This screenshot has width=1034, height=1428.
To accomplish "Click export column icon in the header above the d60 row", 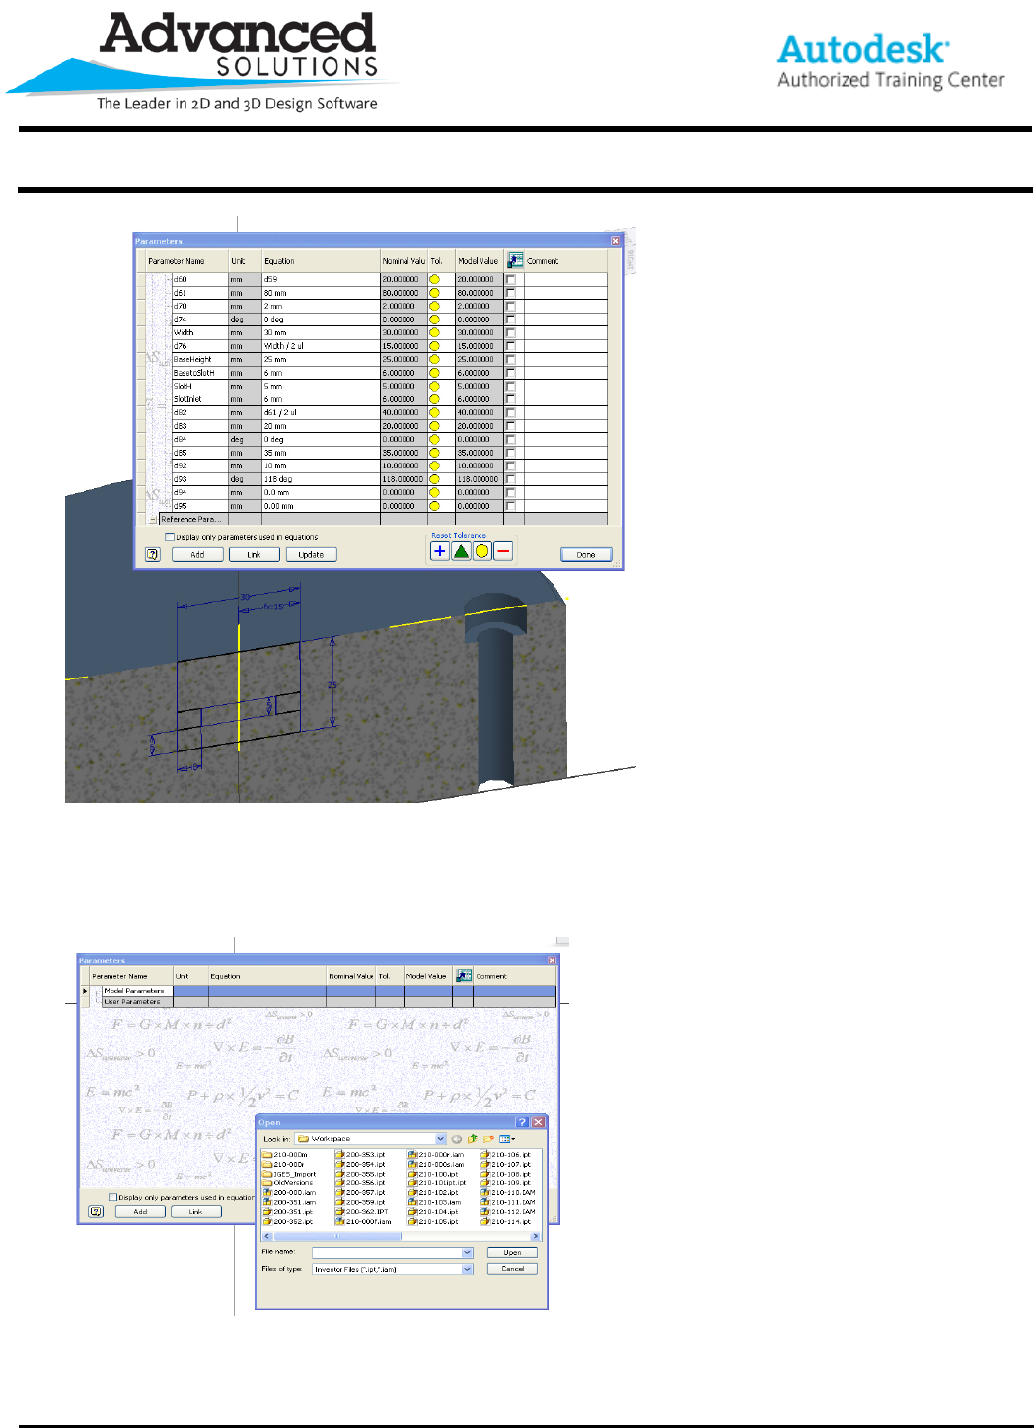I will [515, 260].
